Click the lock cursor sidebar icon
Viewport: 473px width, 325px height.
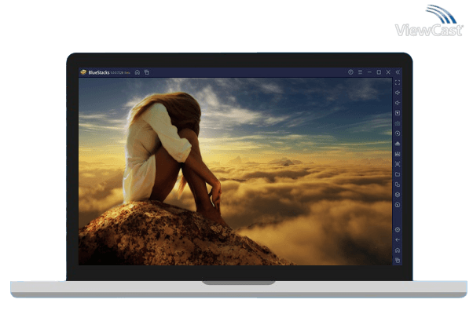pyautogui.click(x=398, y=113)
